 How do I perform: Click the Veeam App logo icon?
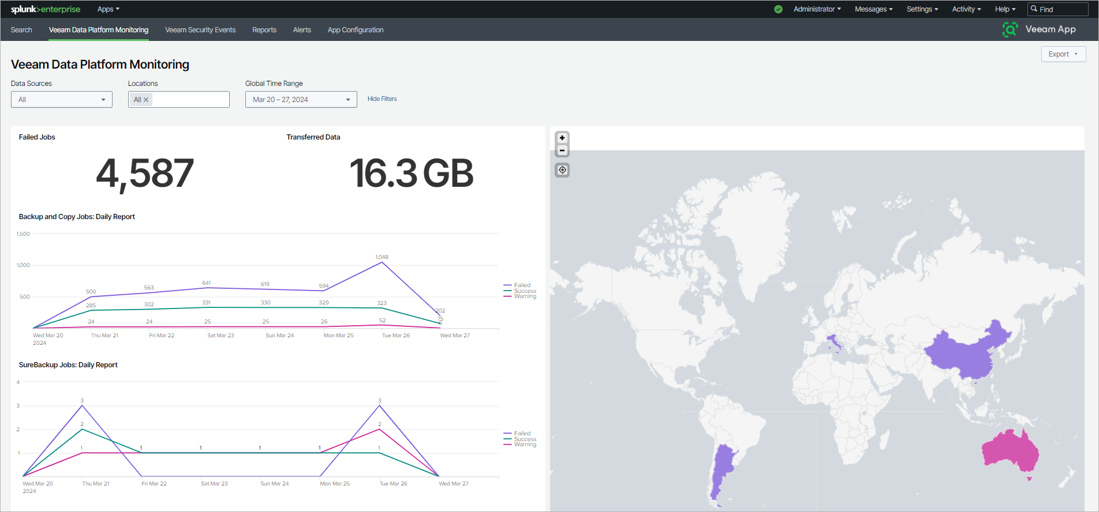(x=1010, y=29)
